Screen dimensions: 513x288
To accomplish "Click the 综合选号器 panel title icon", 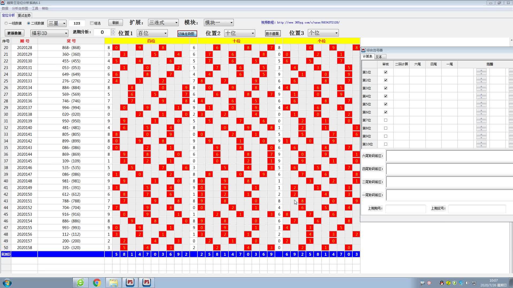I will 363,50.
